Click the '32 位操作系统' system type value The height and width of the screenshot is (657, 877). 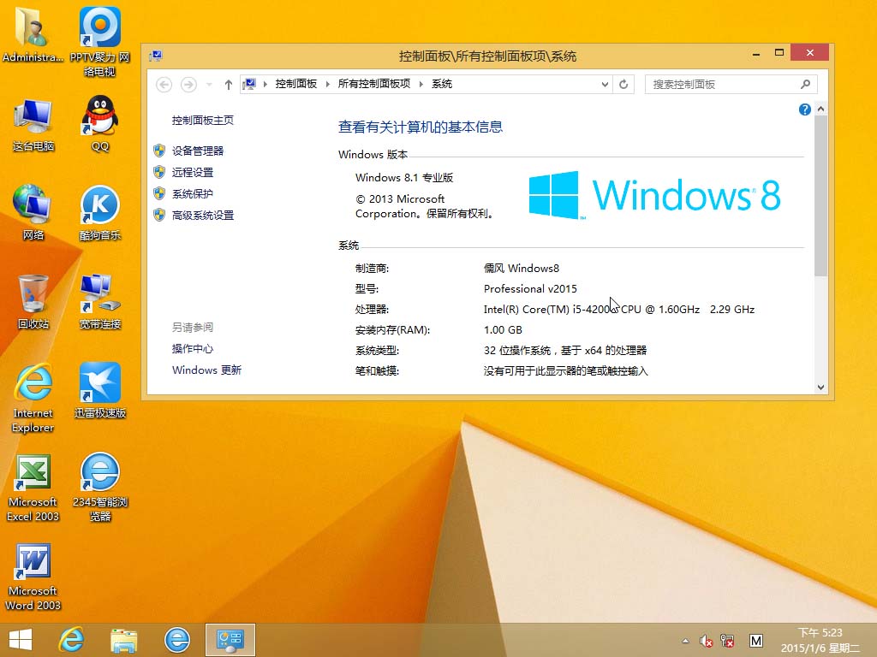(x=565, y=350)
